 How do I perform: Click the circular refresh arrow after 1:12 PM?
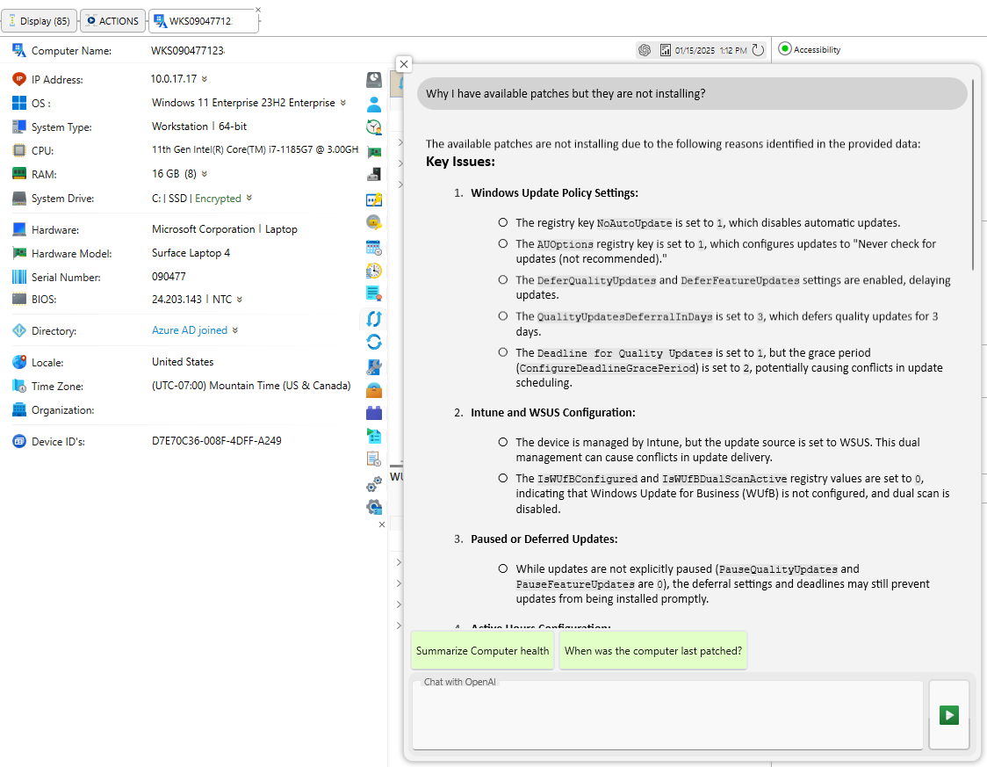coord(758,50)
